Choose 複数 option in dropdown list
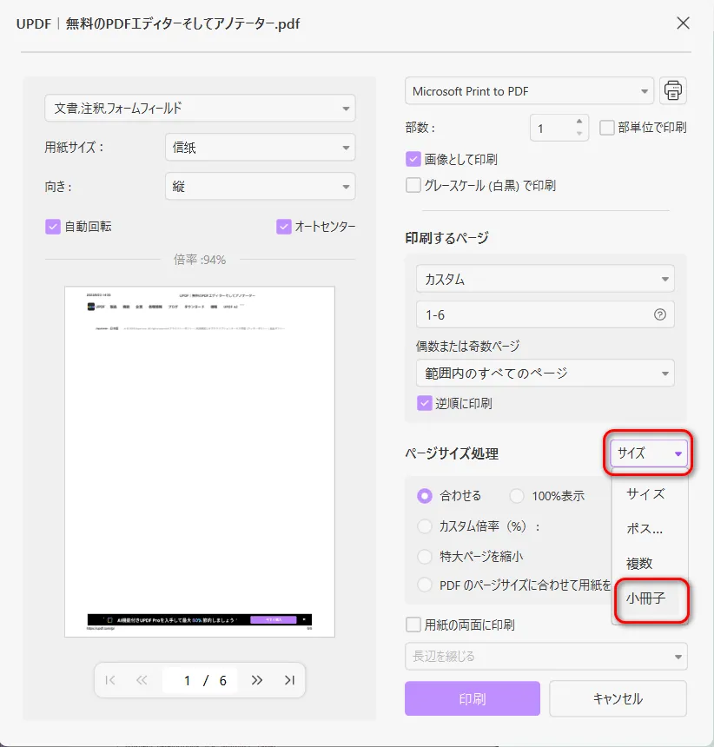The image size is (714, 747). [650, 564]
